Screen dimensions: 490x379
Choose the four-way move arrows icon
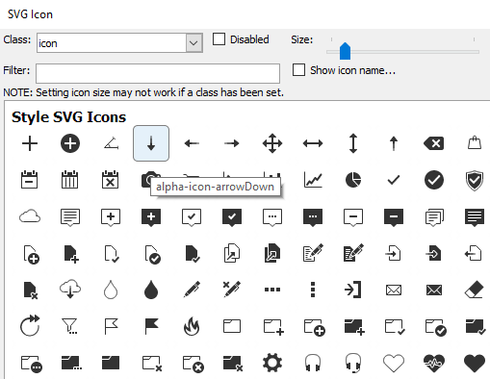tap(272, 143)
